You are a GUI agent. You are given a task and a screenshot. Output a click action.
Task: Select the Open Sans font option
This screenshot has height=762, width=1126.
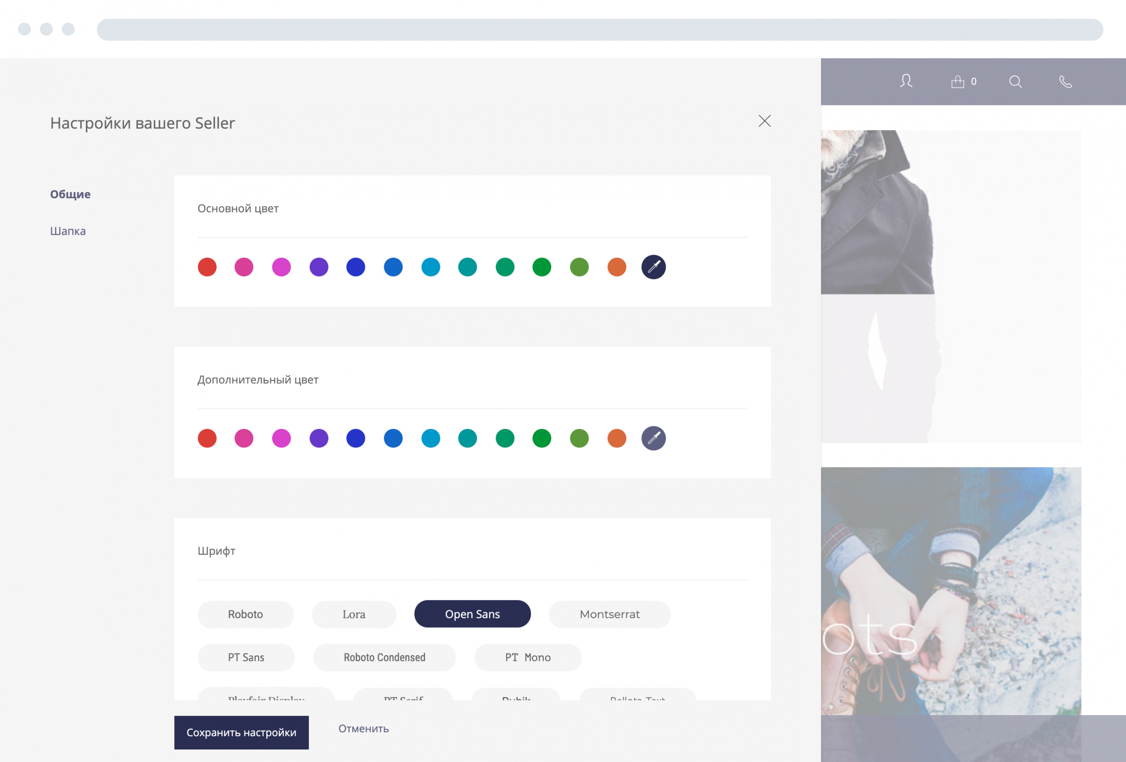click(x=472, y=614)
